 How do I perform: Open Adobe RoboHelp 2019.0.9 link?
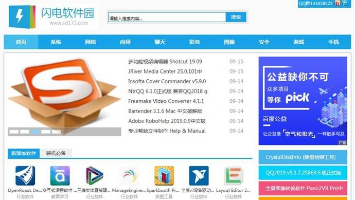point(167,121)
